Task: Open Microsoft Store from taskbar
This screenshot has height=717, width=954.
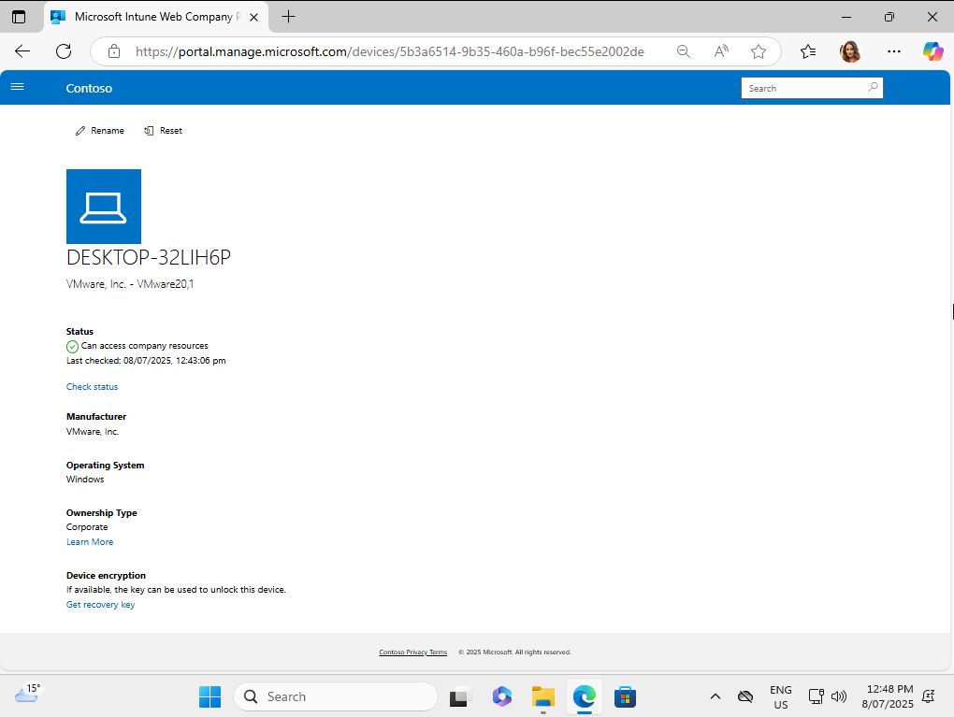Action: click(625, 696)
